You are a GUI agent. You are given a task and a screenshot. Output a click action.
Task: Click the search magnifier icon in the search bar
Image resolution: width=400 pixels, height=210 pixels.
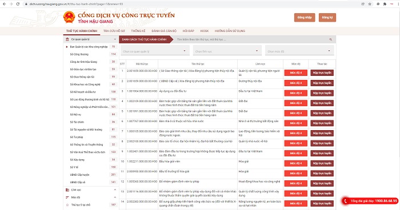point(331,39)
